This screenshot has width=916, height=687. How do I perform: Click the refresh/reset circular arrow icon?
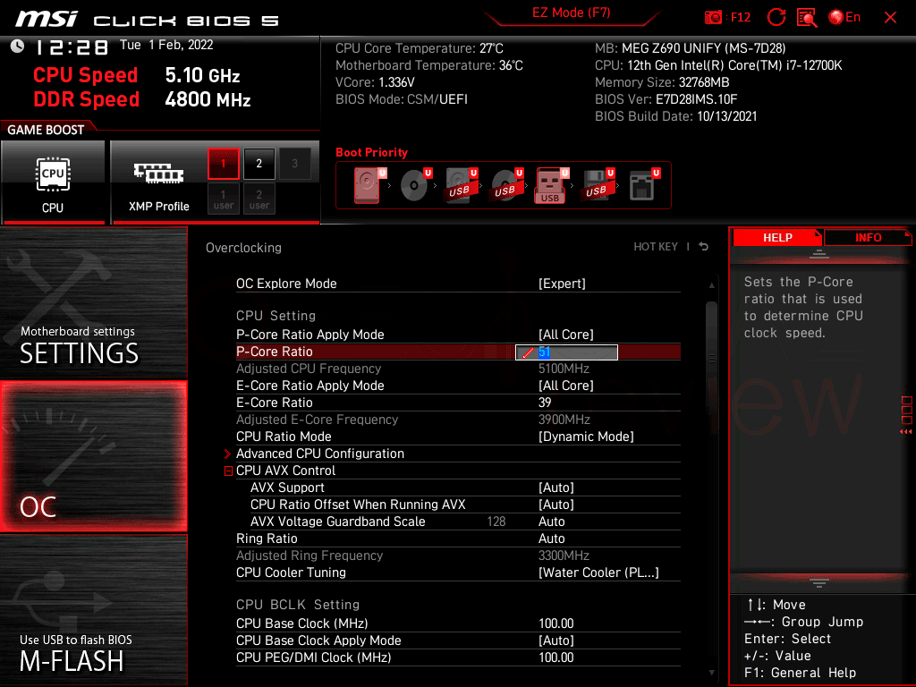(x=776, y=17)
